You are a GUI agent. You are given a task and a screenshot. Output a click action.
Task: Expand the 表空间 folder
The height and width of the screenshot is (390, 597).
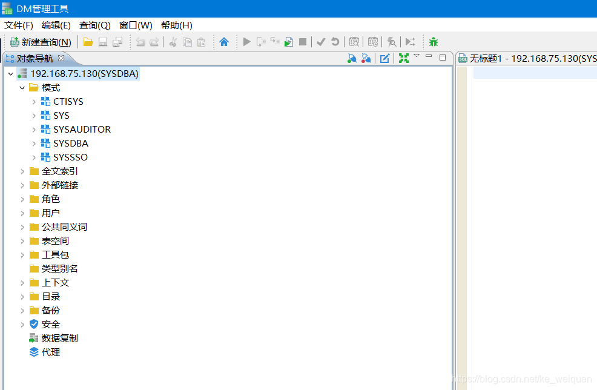point(22,241)
